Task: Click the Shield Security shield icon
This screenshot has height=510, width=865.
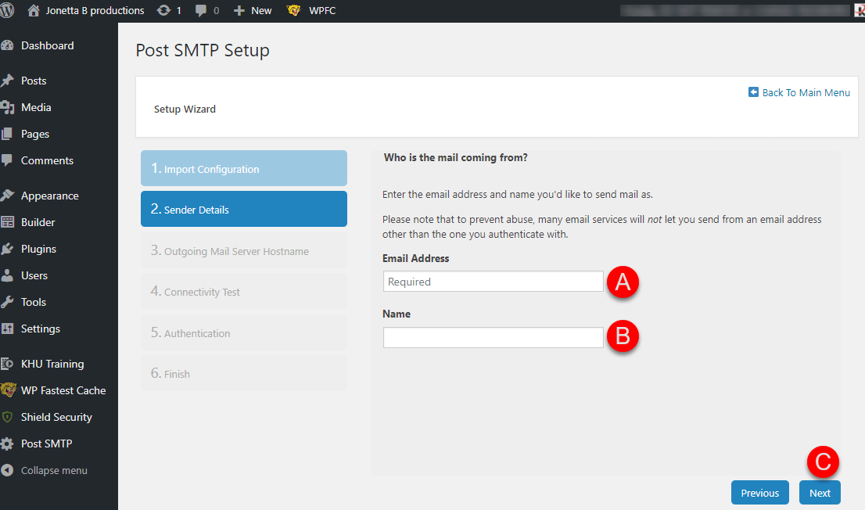Action: pos(7,417)
